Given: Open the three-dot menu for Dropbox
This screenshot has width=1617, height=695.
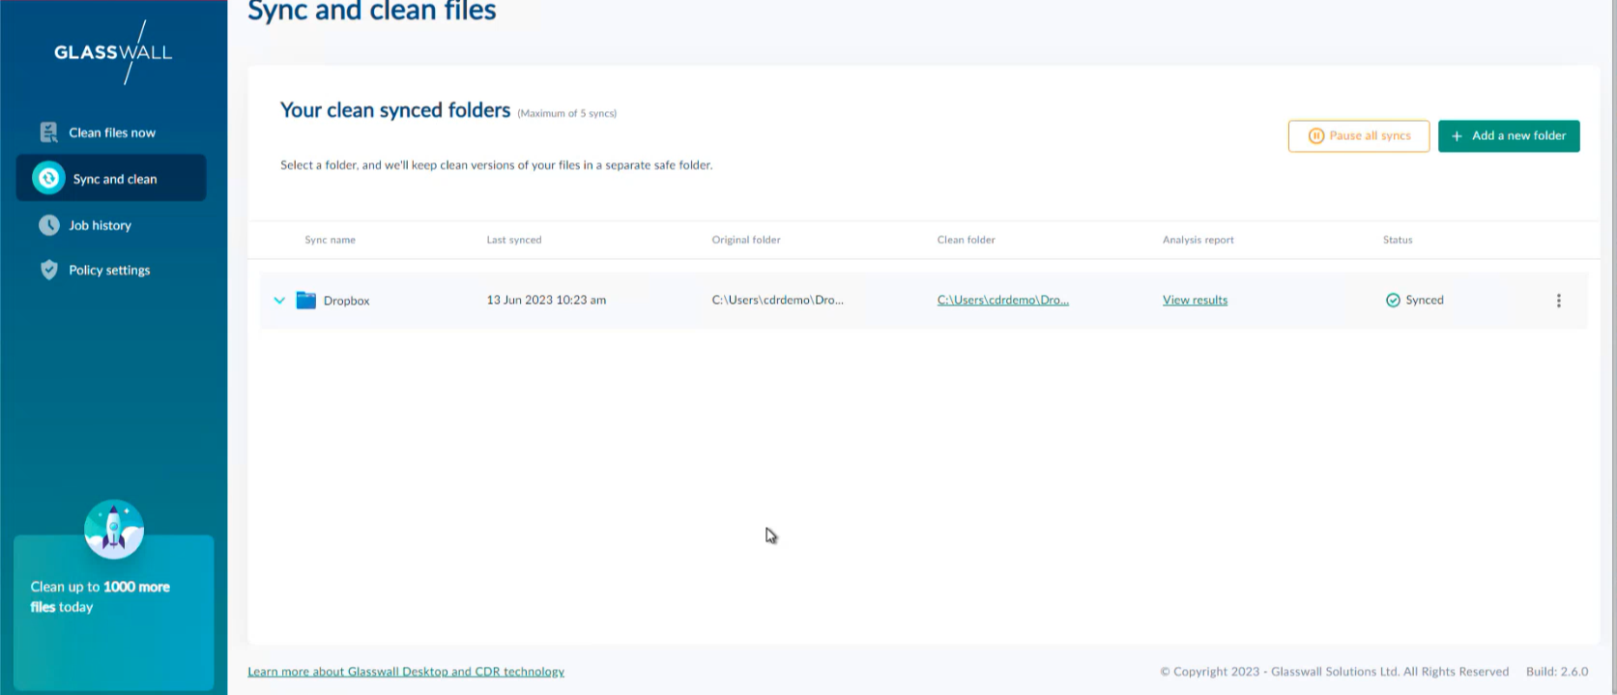Looking at the screenshot, I should (x=1558, y=301).
